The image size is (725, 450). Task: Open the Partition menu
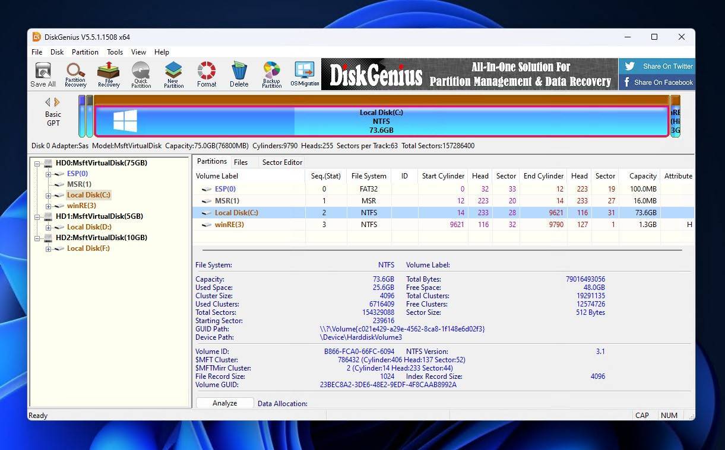pyautogui.click(x=85, y=52)
